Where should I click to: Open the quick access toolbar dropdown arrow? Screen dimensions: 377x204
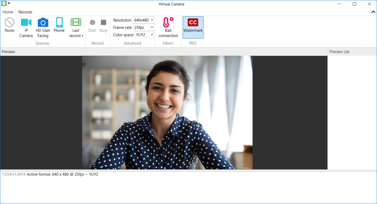pyautogui.click(x=9, y=3)
